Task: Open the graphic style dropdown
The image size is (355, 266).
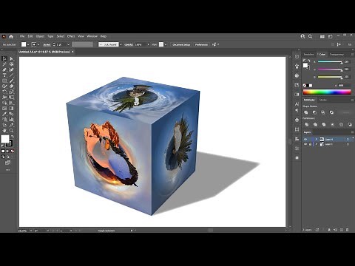Action: (166, 44)
